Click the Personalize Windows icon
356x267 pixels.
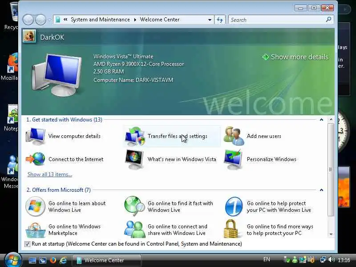[x=233, y=159]
